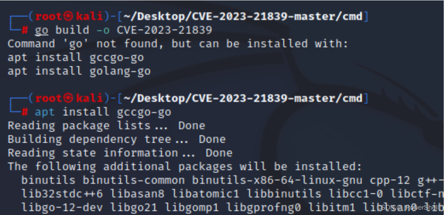Click the 'libatomic1' package name
This screenshot has width=445, height=215.
(x=205, y=194)
